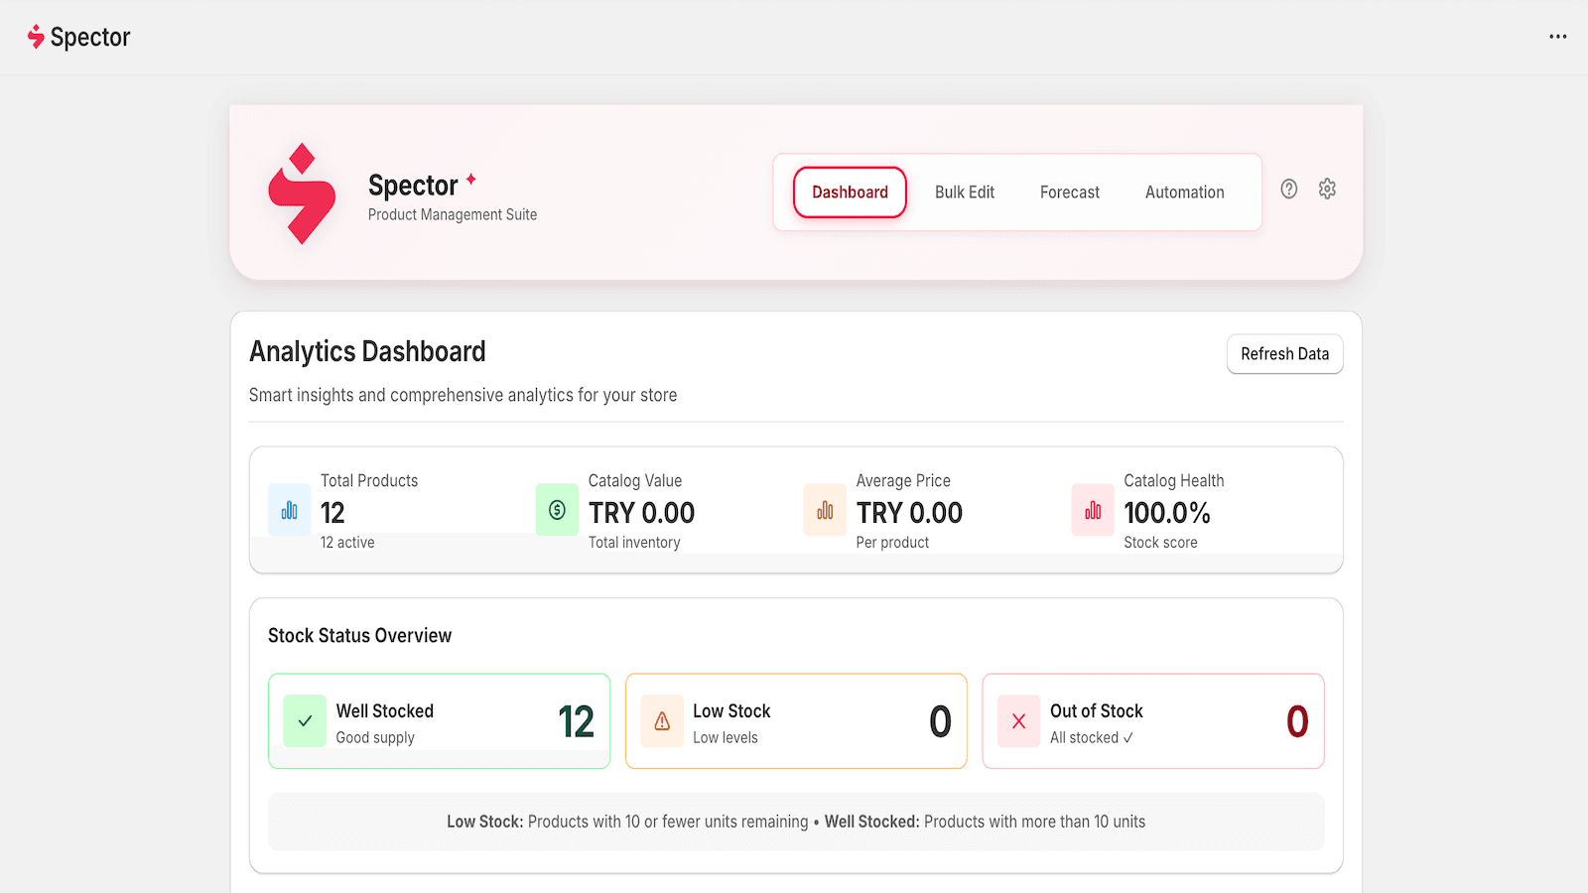Screen dimensions: 1588x893
Task: Click the Analytics Dashboard heading
Action: pos(367,352)
